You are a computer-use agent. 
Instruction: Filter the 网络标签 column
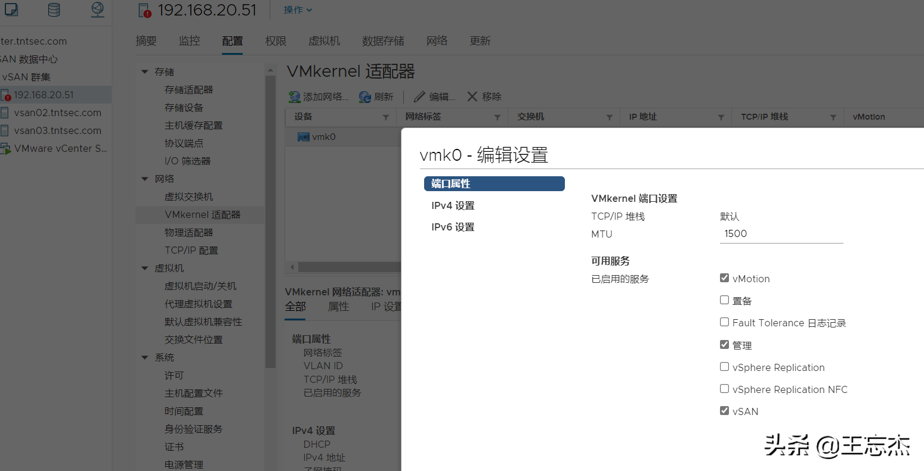pos(497,117)
